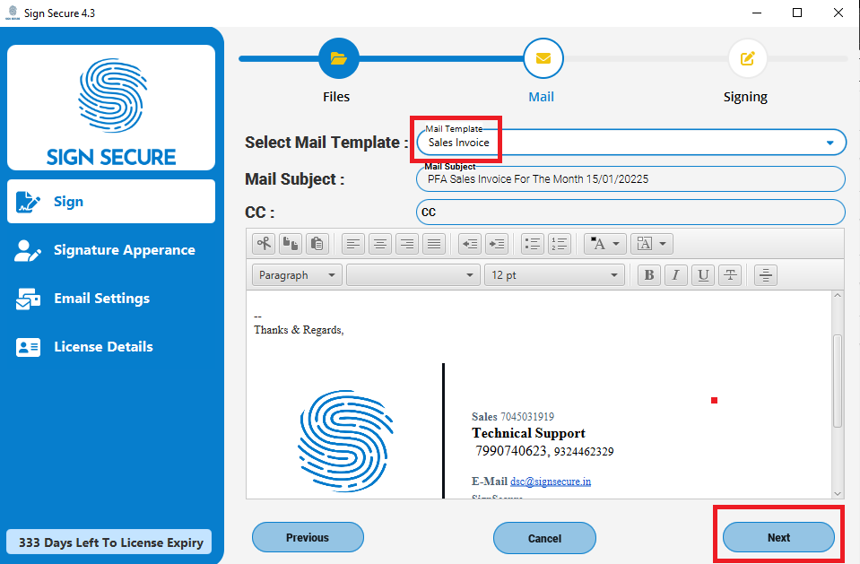860x564 pixels.
Task: Click the editor scrollbar up arrow
Action: tap(838, 296)
